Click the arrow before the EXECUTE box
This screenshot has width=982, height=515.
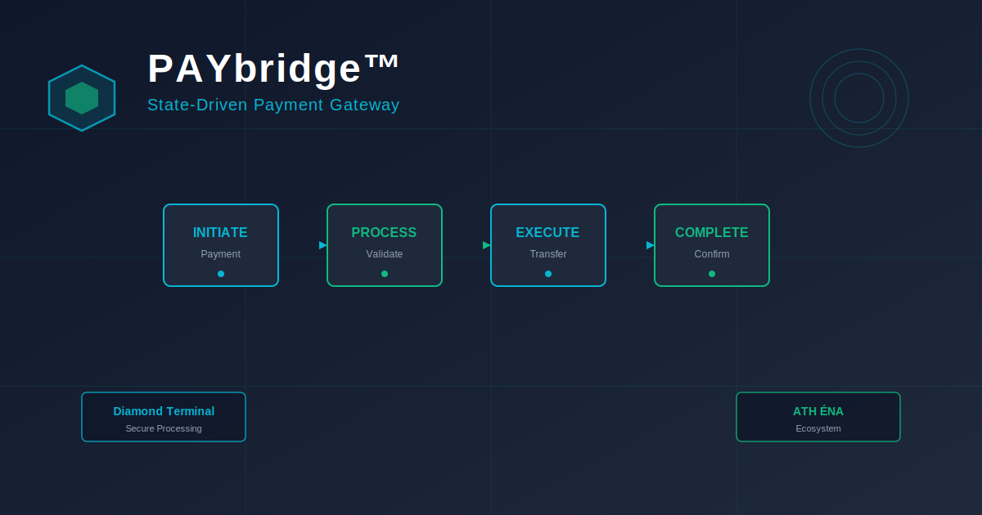point(487,245)
